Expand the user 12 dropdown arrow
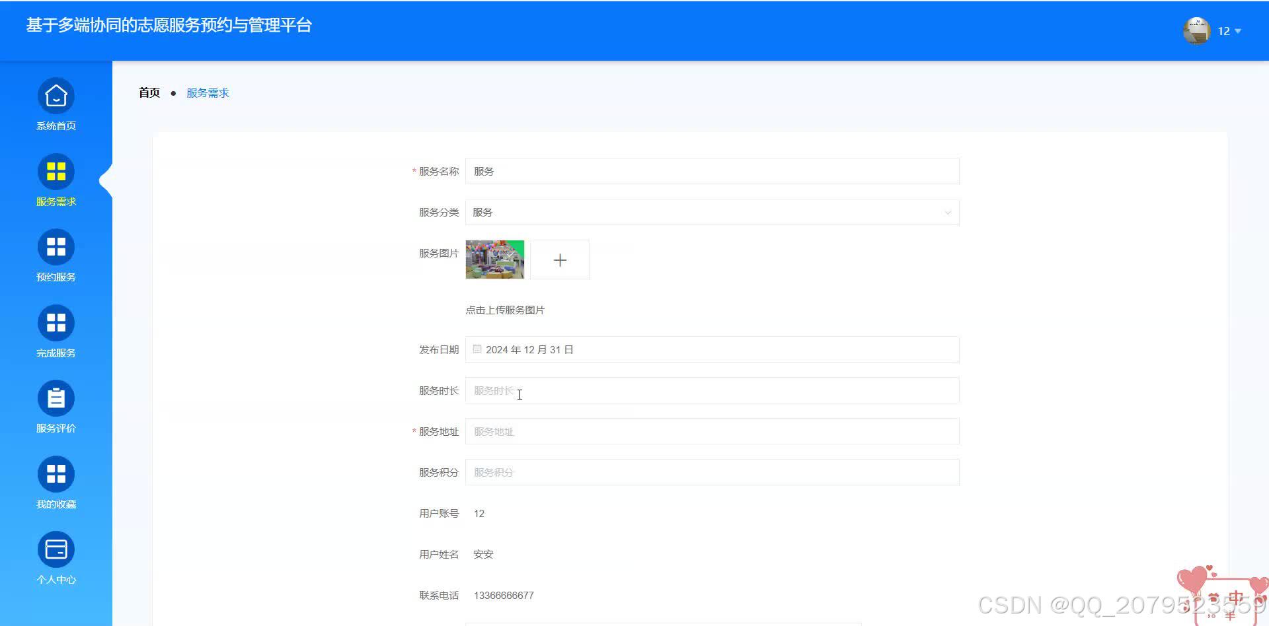The width and height of the screenshot is (1269, 626). point(1238,31)
